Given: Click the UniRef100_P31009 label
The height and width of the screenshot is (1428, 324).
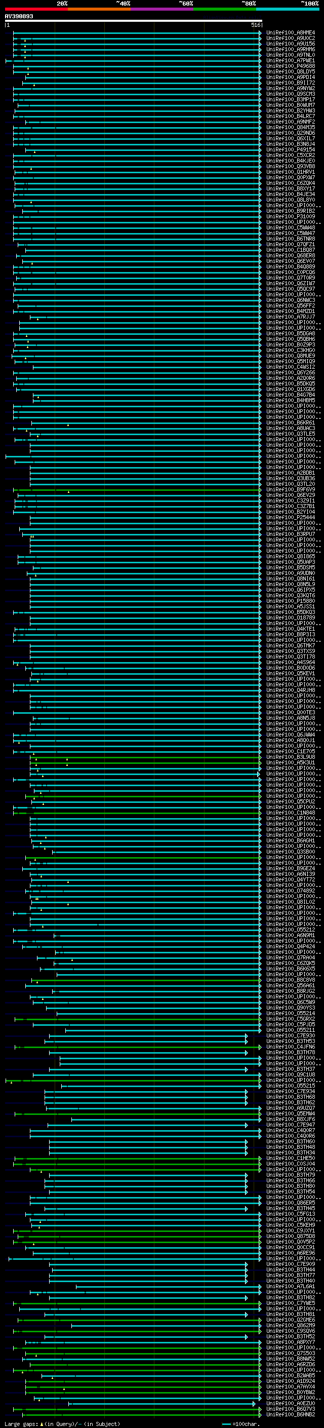Looking at the screenshot, I should click(x=291, y=216).
